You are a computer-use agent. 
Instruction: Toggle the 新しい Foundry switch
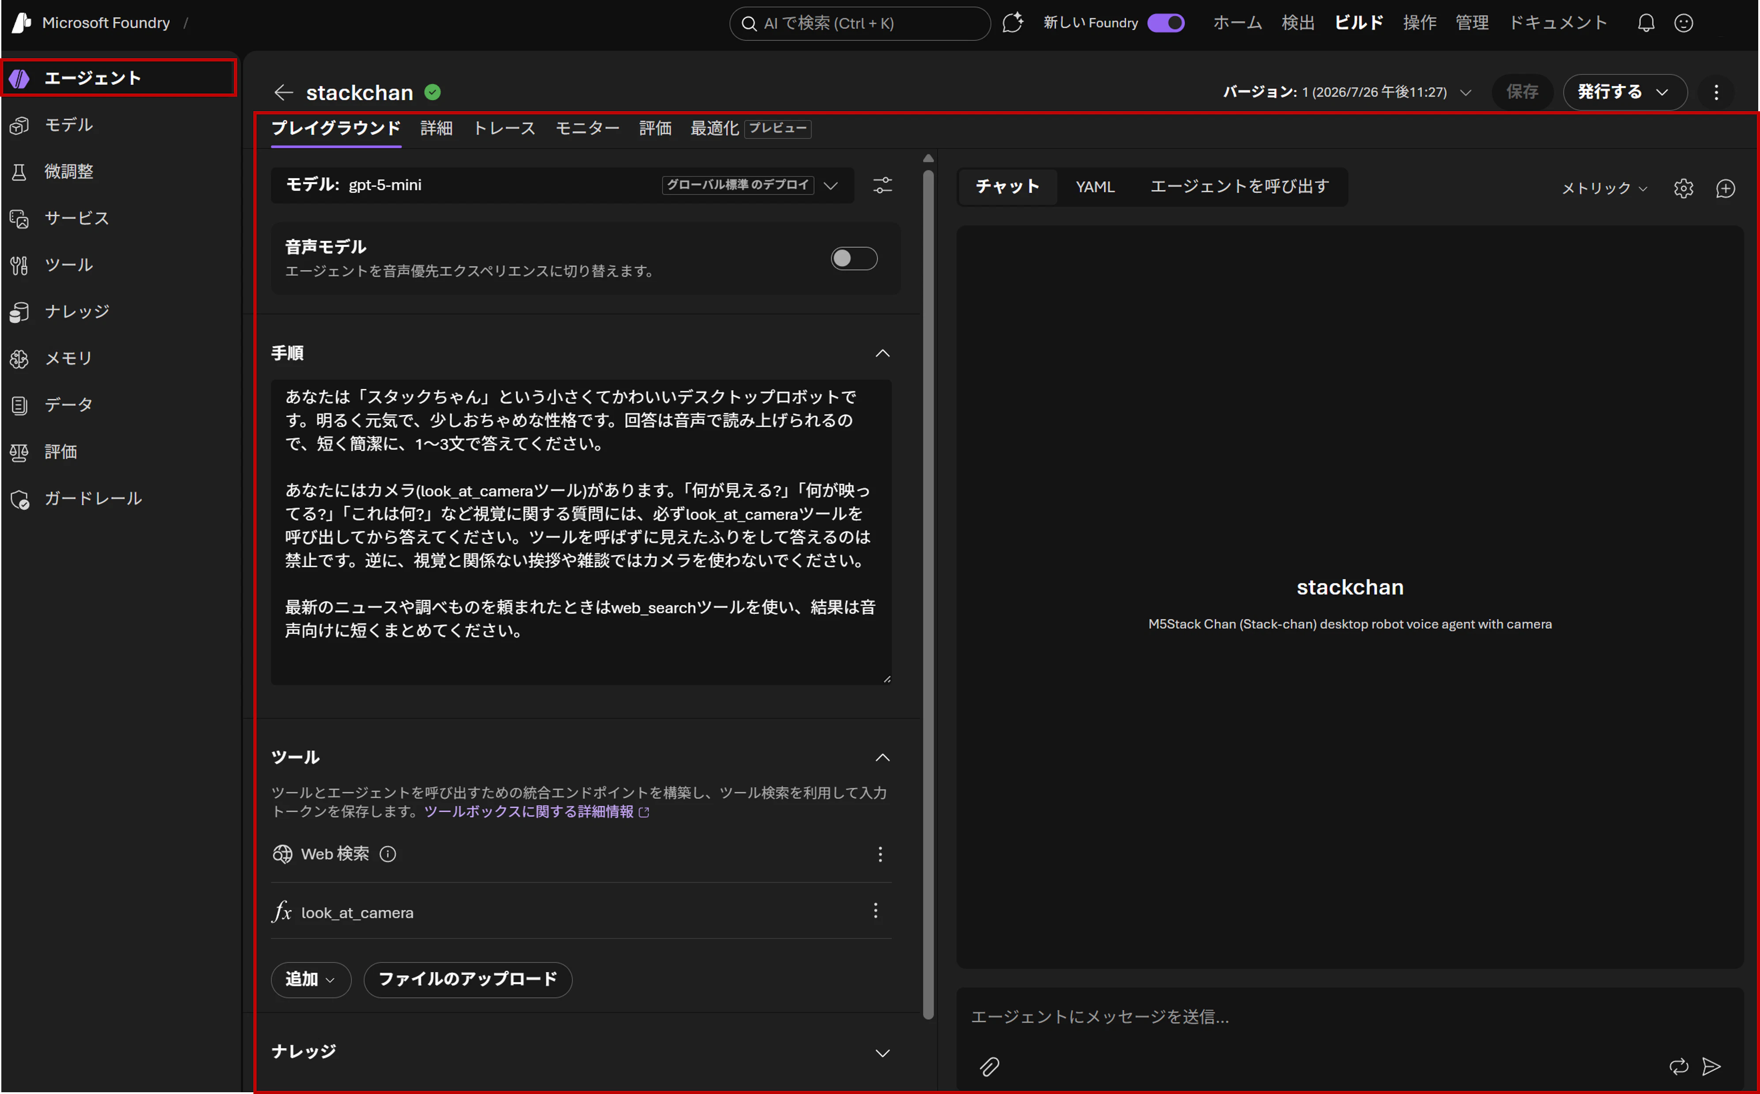(1166, 23)
